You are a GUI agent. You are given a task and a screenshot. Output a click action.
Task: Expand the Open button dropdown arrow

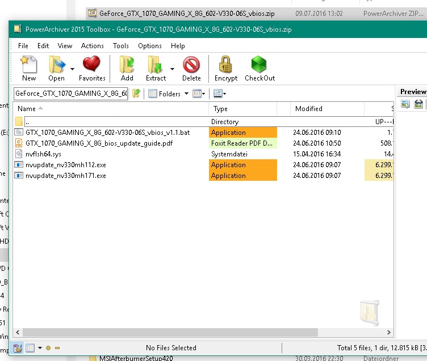72,69
